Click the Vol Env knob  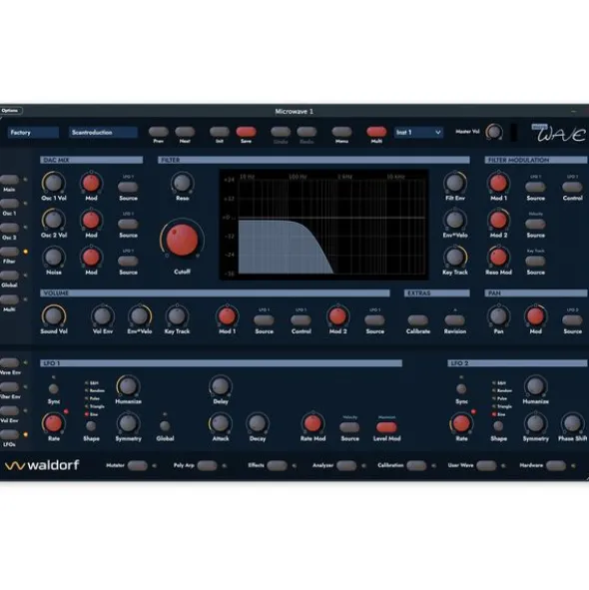[103, 316]
